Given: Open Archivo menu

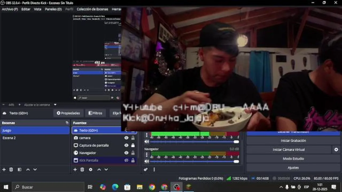Looking at the screenshot, I should pos(10,9).
